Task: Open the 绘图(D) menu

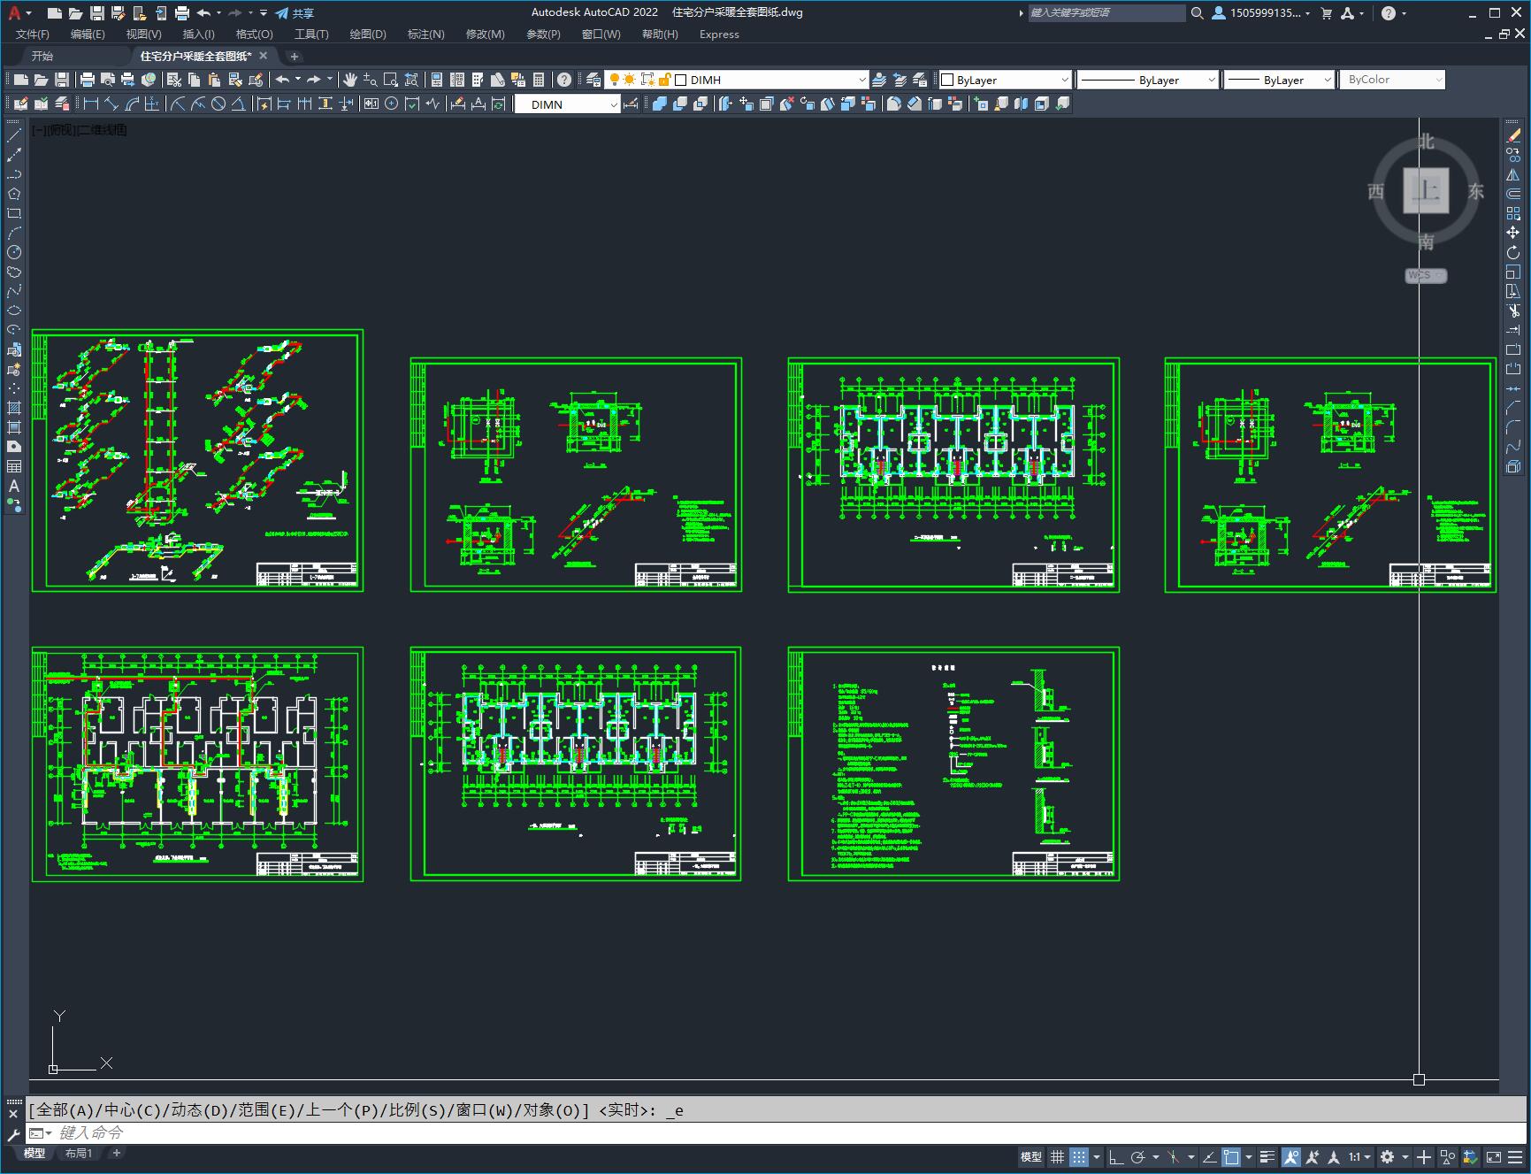Action: coord(368,35)
